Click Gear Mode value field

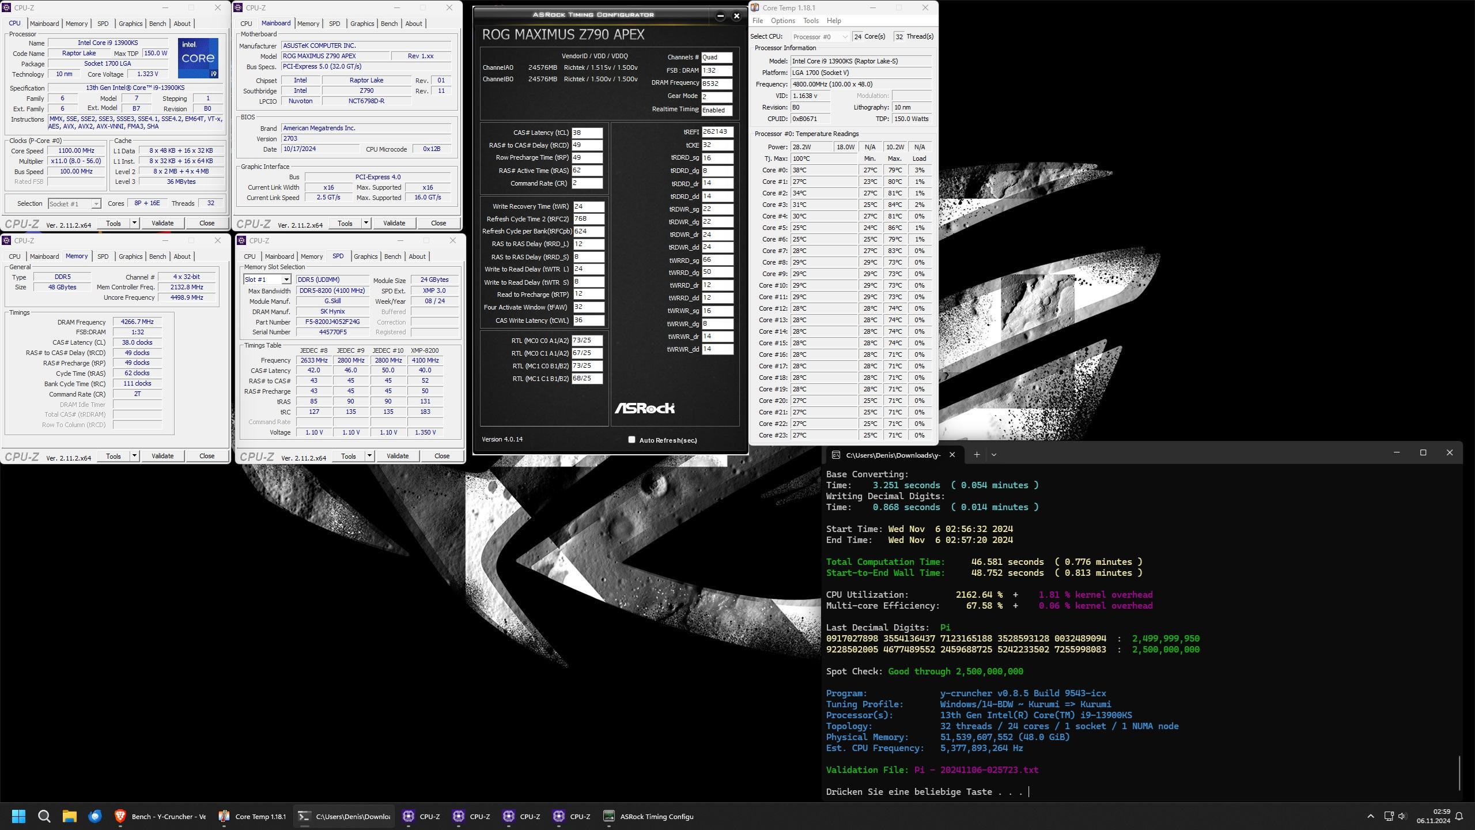[717, 97]
